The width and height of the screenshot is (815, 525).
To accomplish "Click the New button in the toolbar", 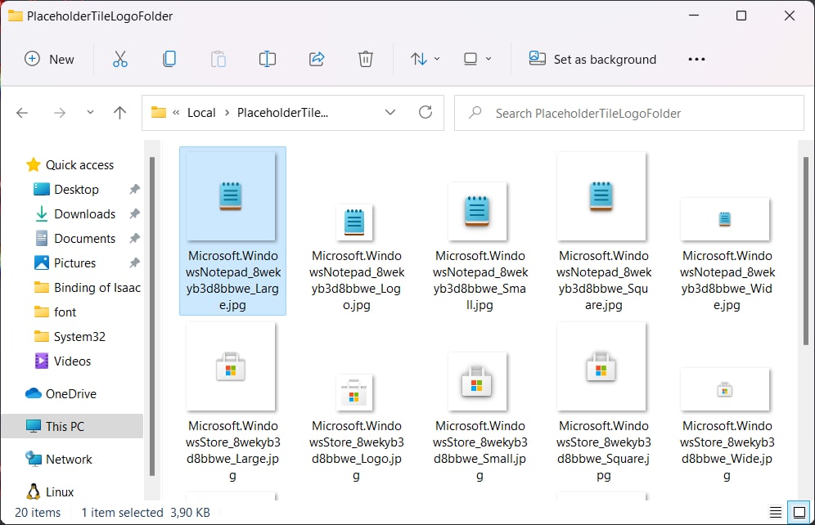I will coord(49,59).
